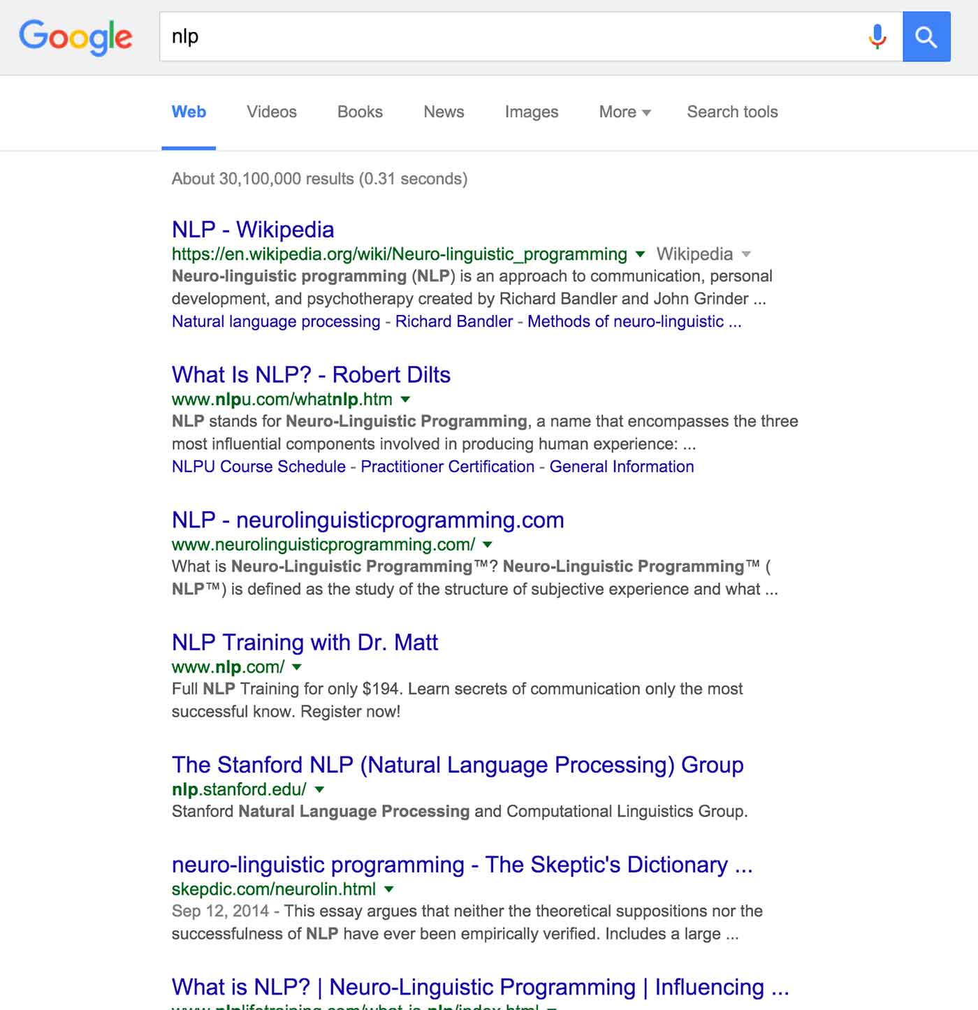Open Natural language processing sitelink
The height and width of the screenshot is (1010, 978).
tap(276, 321)
